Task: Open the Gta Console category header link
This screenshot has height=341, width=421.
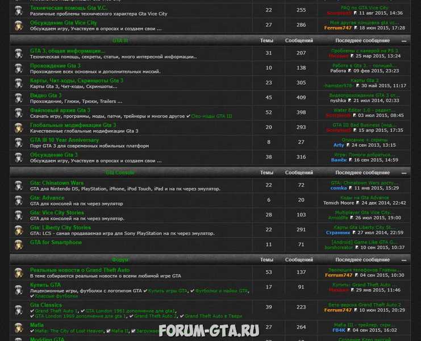Action: (120, 173)
